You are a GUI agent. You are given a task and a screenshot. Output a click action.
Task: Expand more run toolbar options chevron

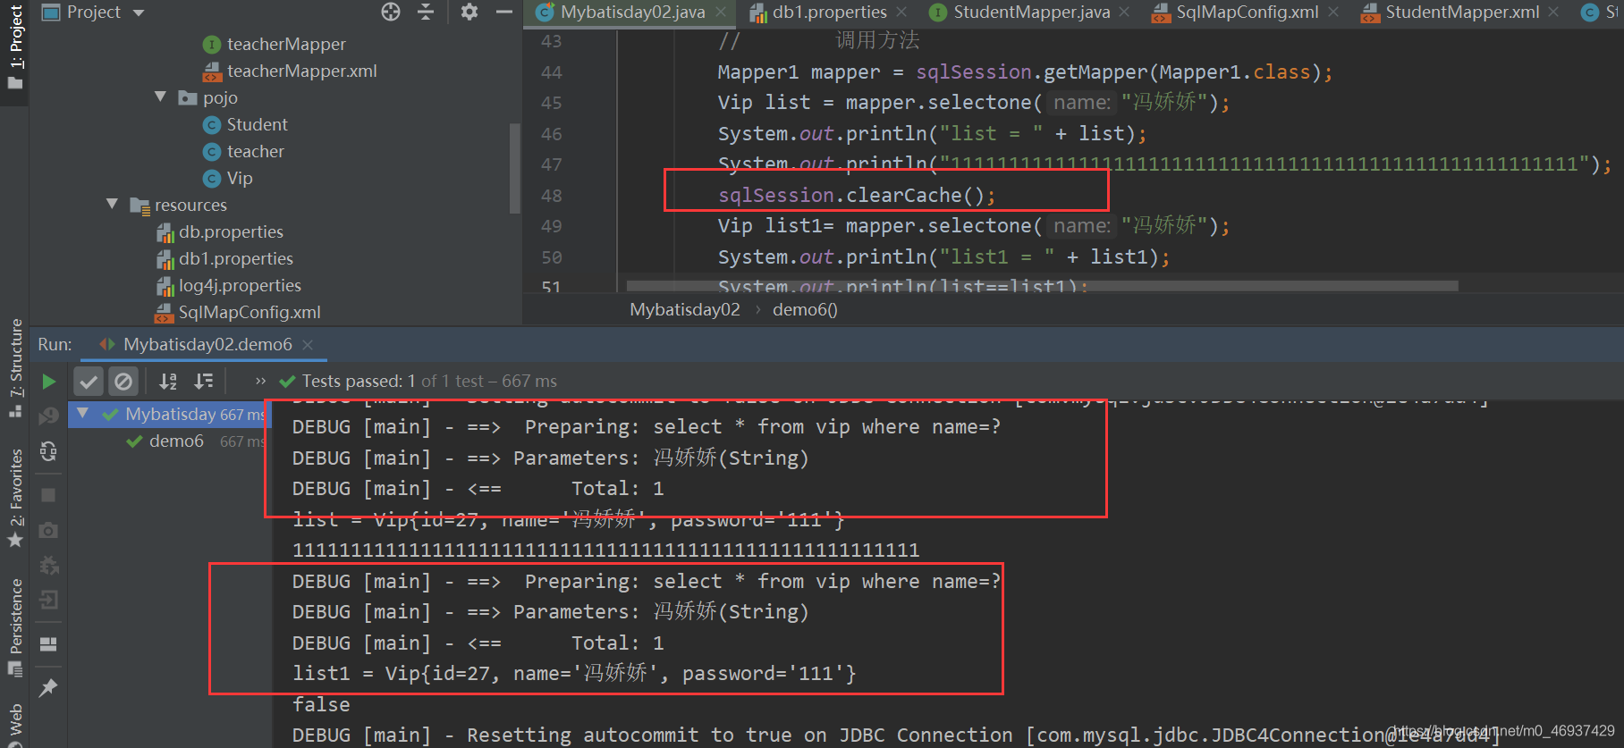click(x=260, y=382)
